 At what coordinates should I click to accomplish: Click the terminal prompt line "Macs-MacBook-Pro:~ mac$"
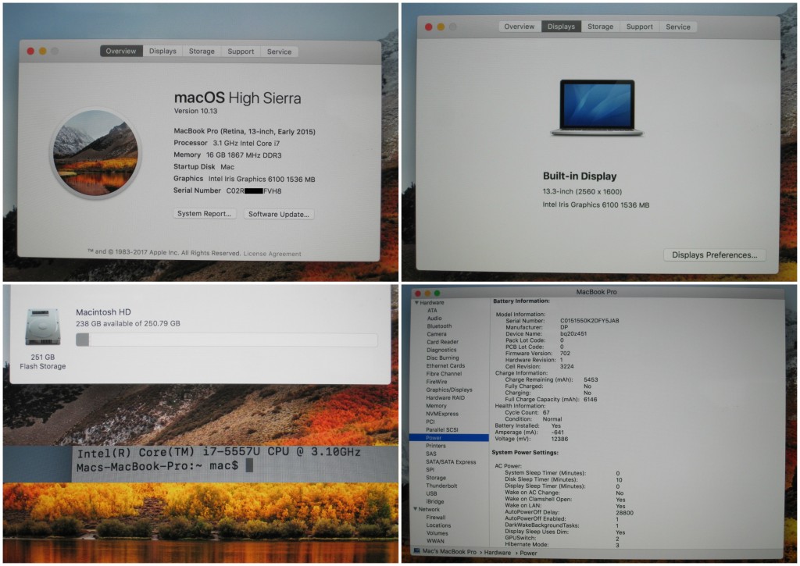[x=157, y=465]
